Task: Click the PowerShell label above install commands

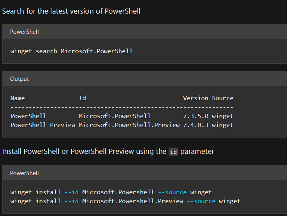Action: click(25, 173)
